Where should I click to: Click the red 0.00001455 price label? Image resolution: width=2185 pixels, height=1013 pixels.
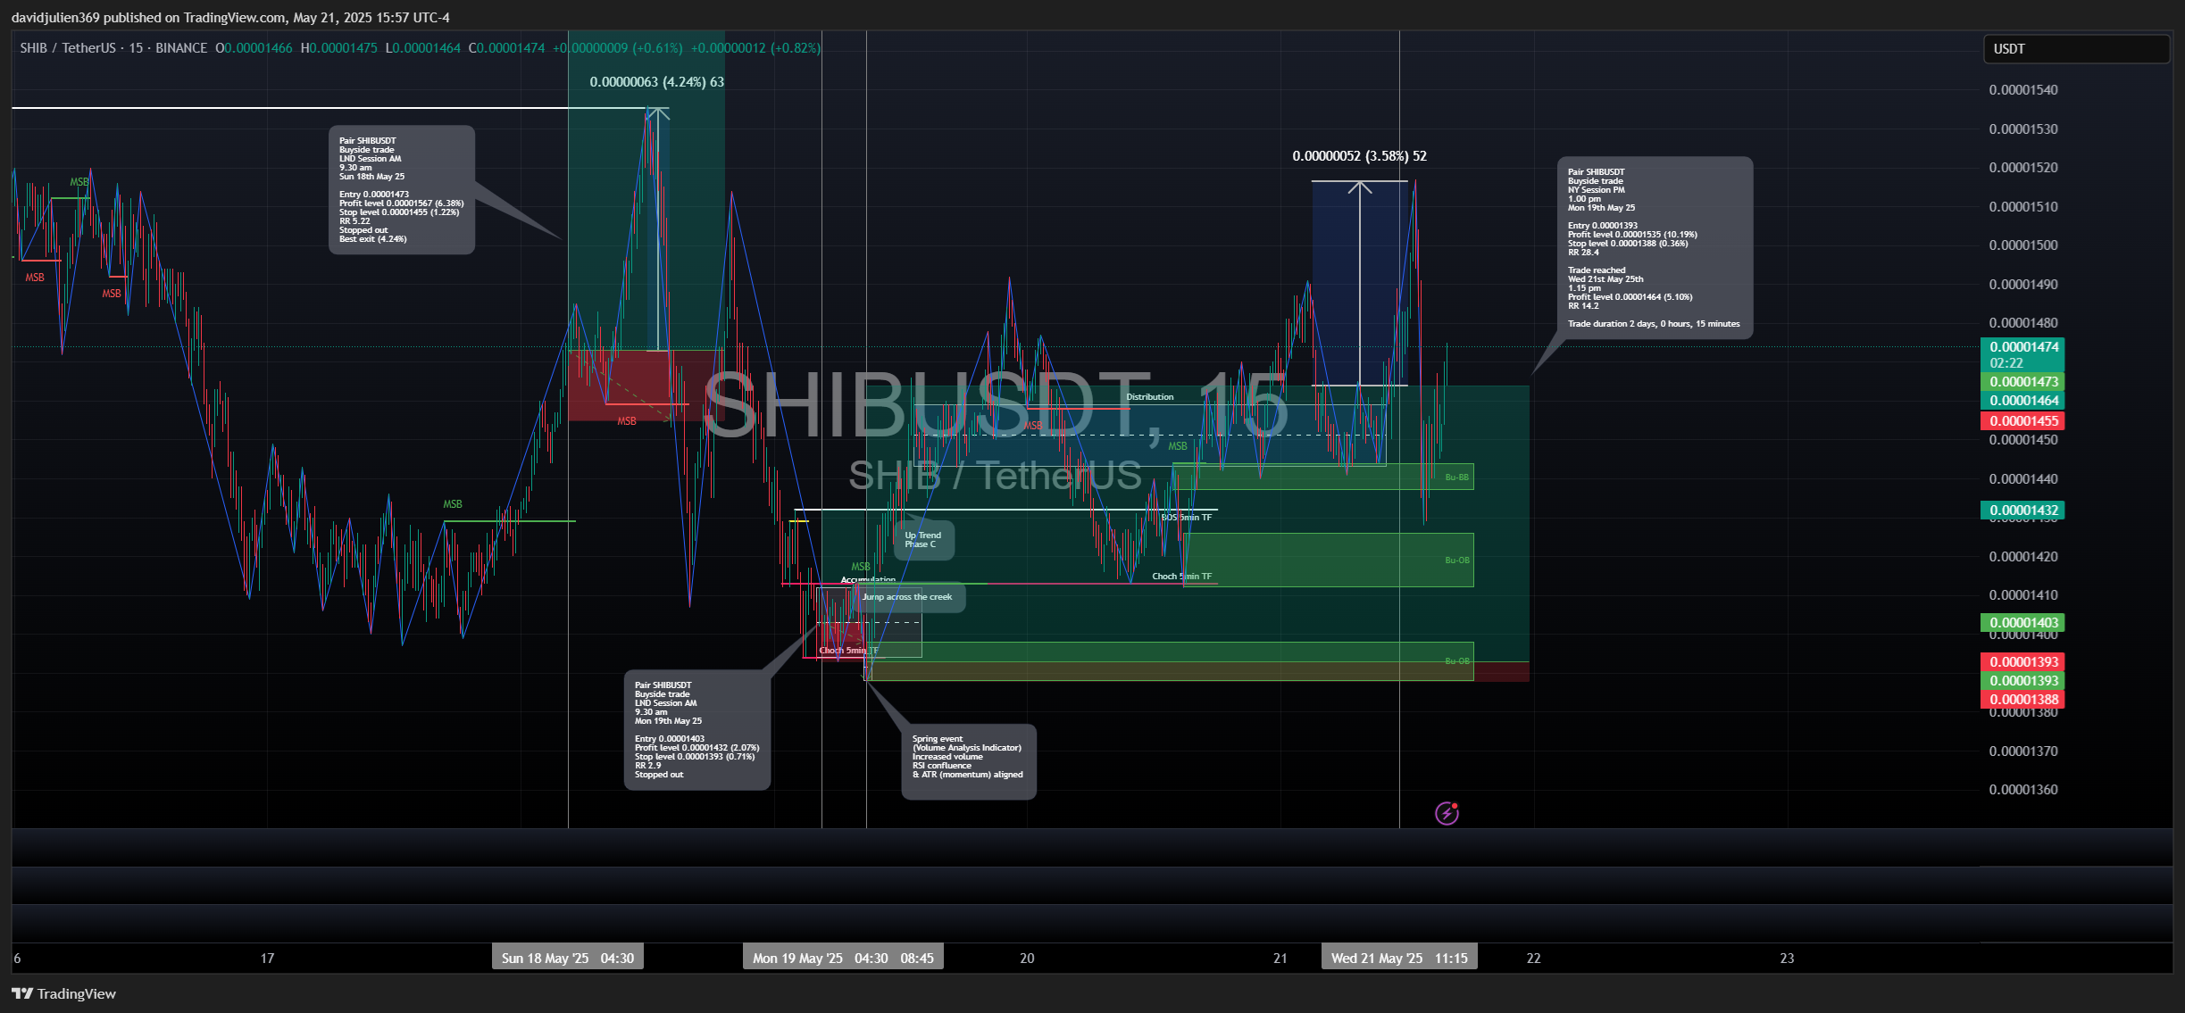(x=2022, y=421)
